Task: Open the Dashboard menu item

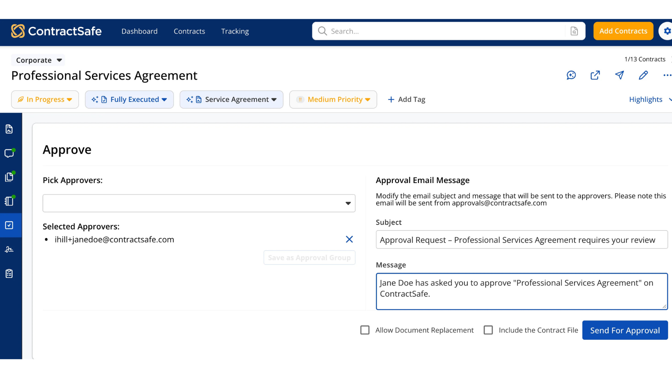Action: pyautogui.click(x=139, y=31)
